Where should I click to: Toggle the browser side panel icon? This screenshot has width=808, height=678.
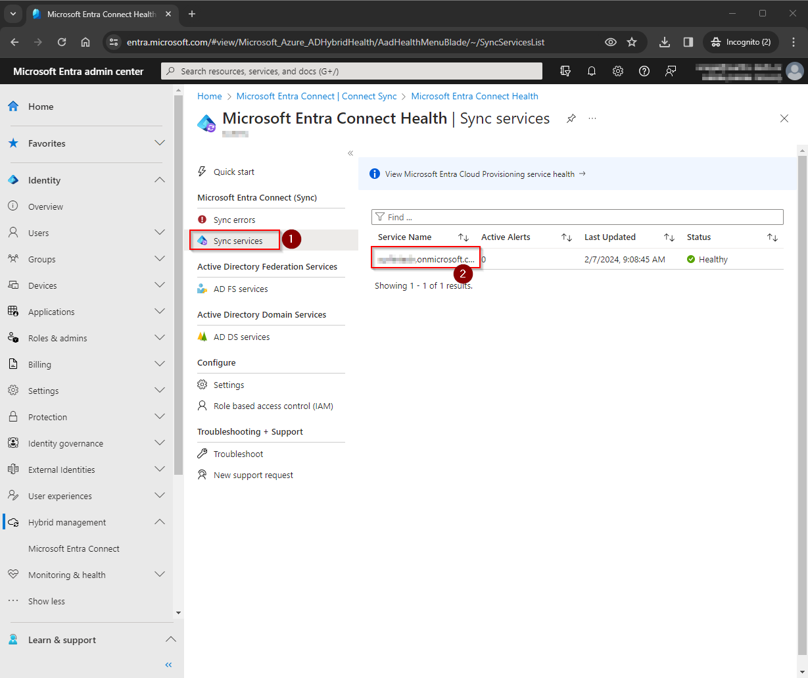coord(688,42)
